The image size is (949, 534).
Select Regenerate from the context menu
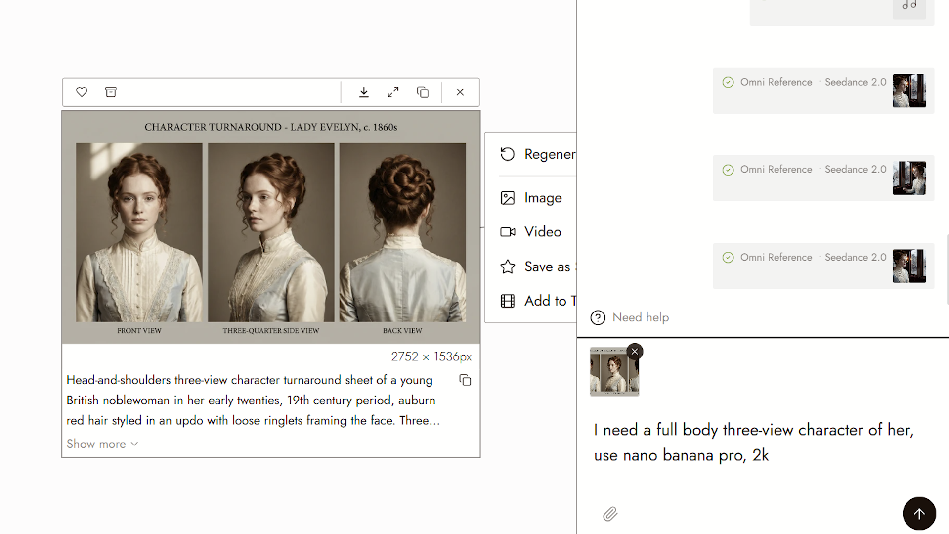coord(538,154)
